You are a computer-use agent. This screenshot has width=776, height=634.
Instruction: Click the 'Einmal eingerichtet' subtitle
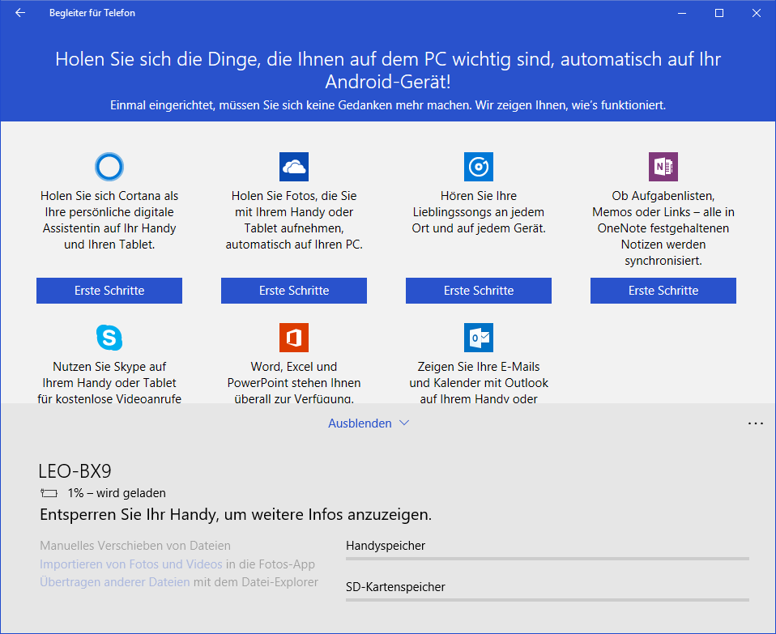click(x=388, y=105)
